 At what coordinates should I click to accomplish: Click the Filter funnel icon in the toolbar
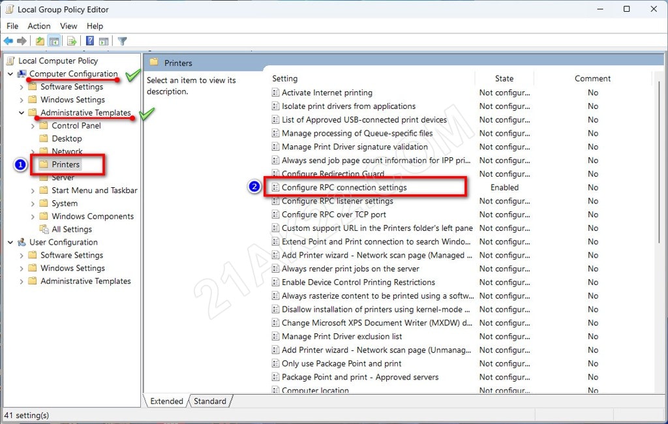tap(122, 41)
